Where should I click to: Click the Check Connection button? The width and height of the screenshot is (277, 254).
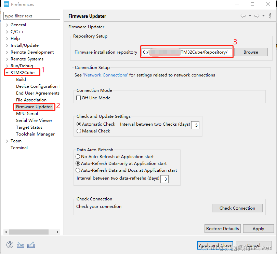(x=237, y=208)
